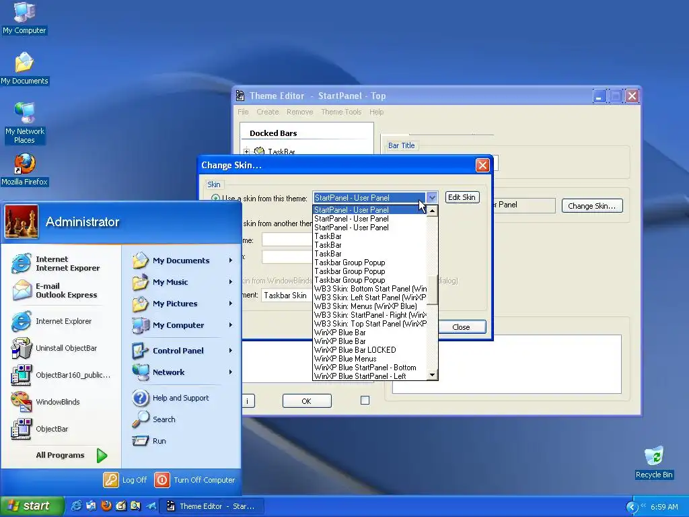Click the Change Skin... button in Theme Editor
The image size is (689, 517).
[x=592, y=206]
